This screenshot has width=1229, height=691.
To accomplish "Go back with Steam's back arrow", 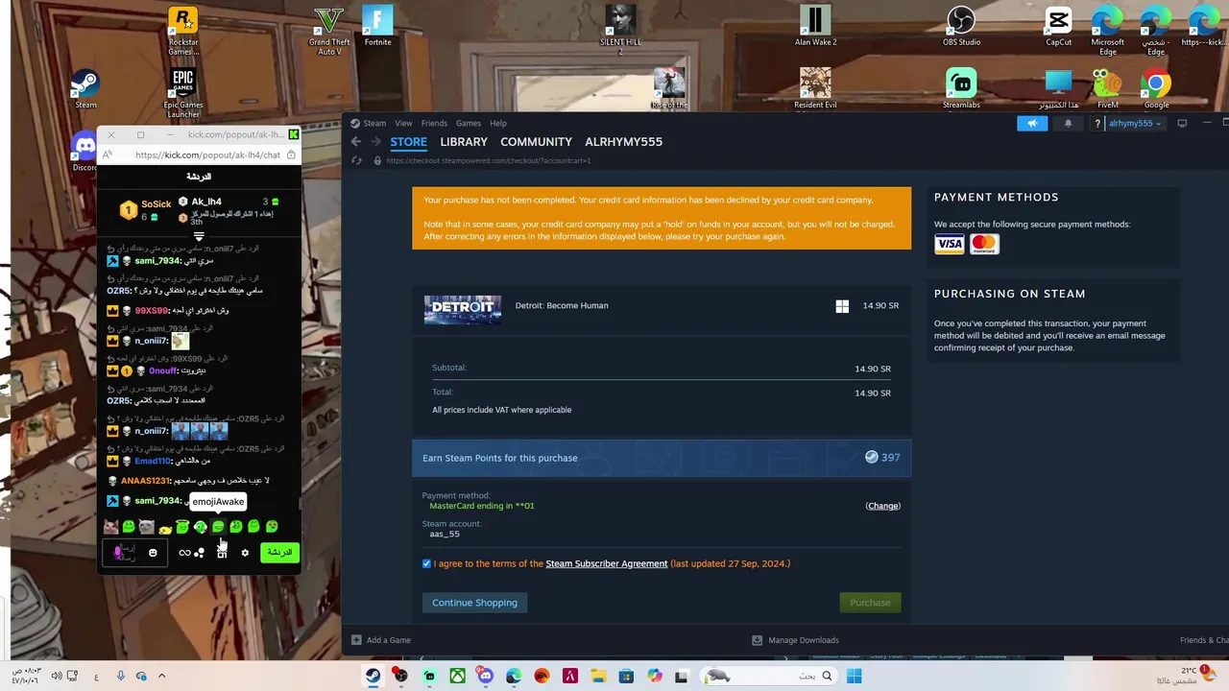I will pyautogui.click(x=356, y=141).
